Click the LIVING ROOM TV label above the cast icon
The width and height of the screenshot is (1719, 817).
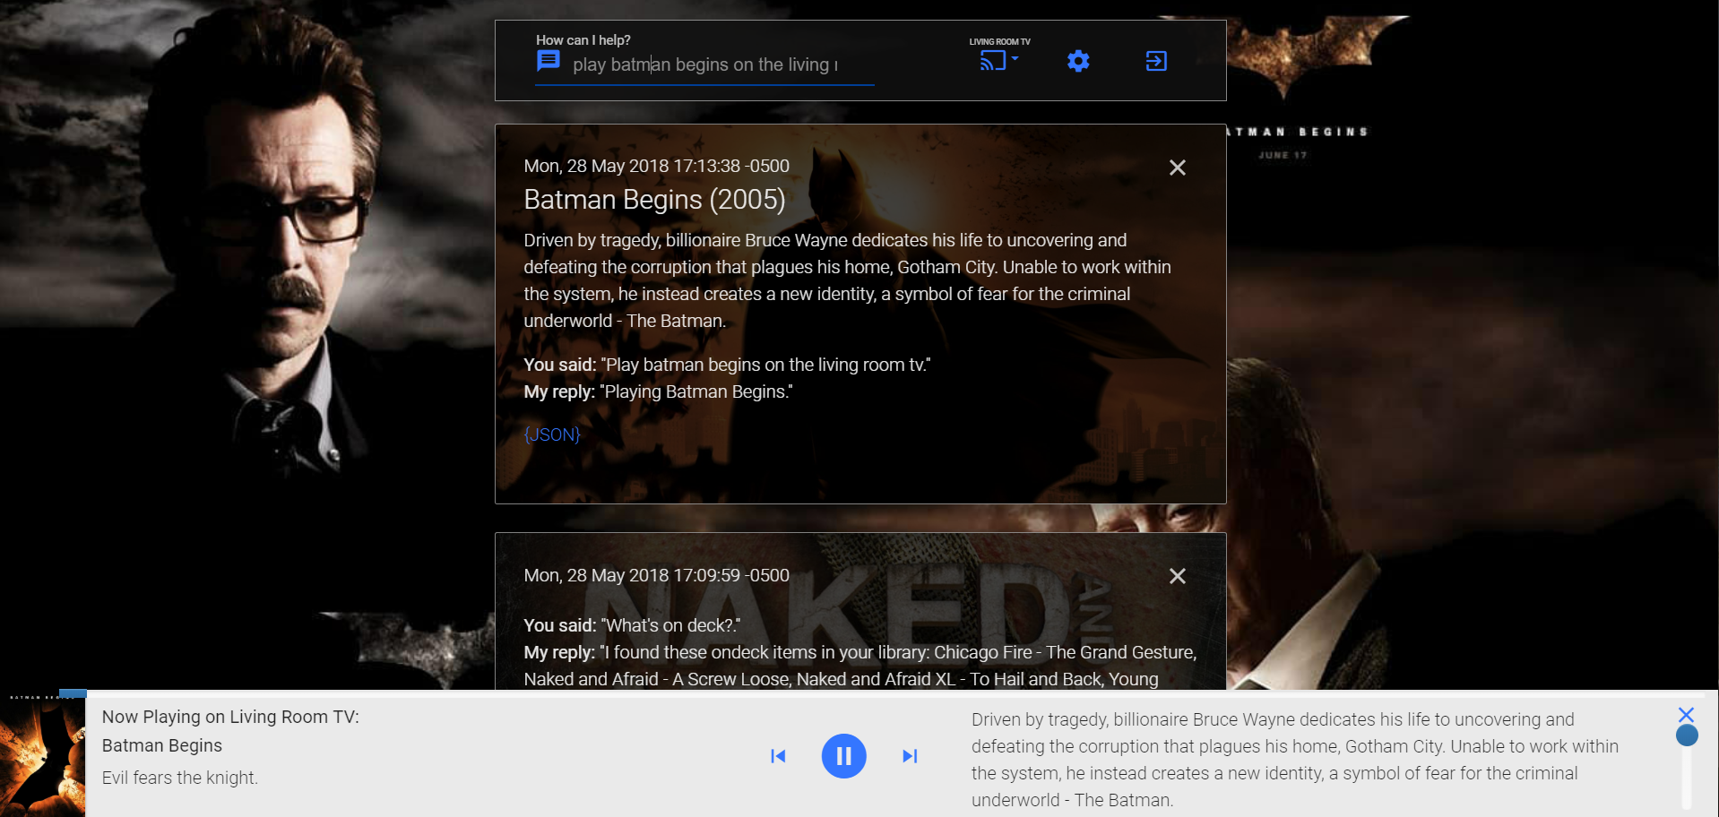[999, 41]
